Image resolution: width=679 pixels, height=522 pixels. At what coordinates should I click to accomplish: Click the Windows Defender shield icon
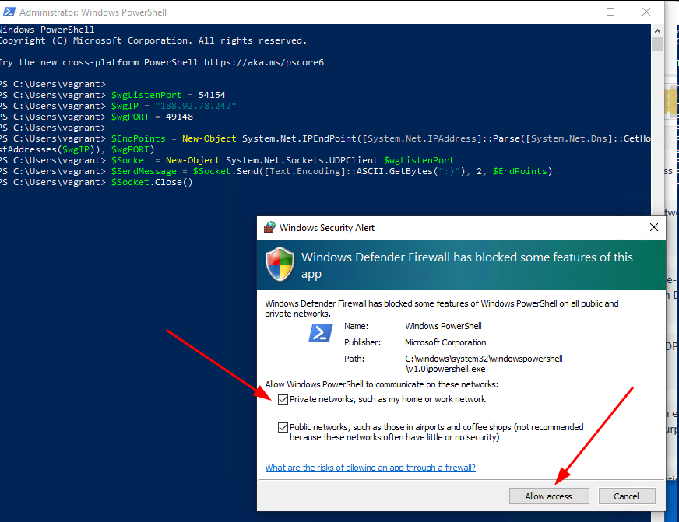pyautogui.click(x=280, y=265)
